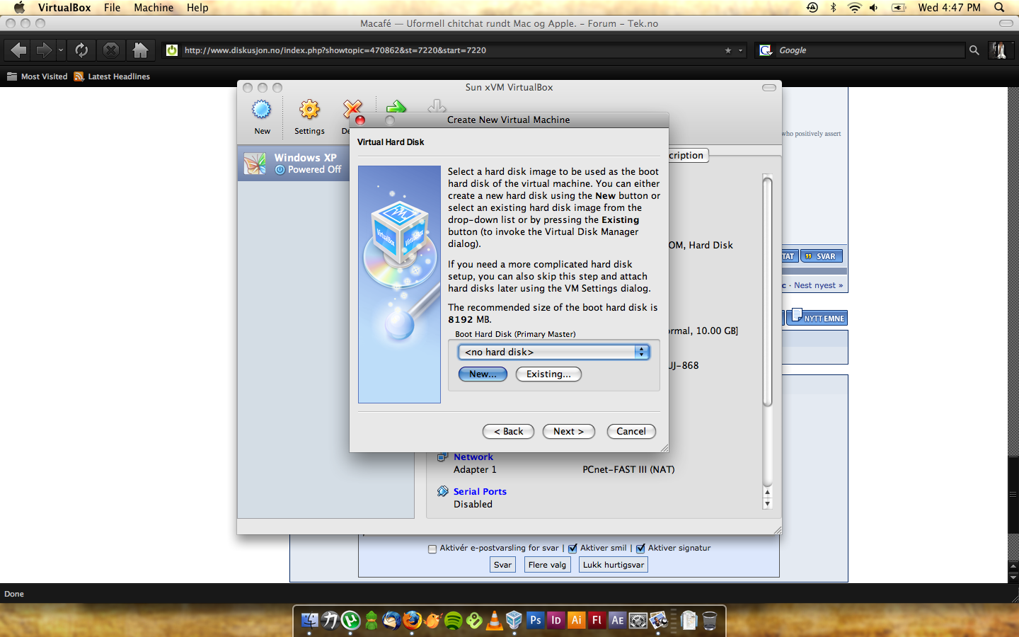Viewport: 1019px width, 637px height.
Task: Open the Apple menu
Action: [x=19, y=8]
